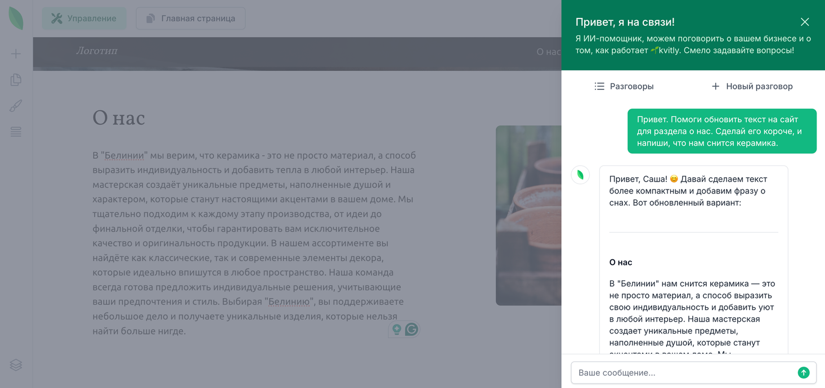Click the plus icon beside Новый разговор
The height and width of the screenshot is (388, 825).
point(715,86)
